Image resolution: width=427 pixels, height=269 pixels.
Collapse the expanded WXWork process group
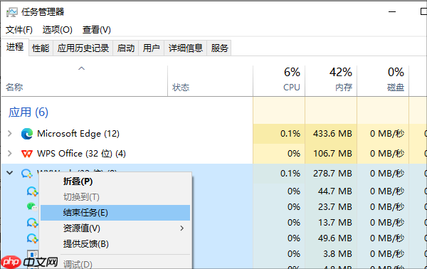click(x=10, y=173)
